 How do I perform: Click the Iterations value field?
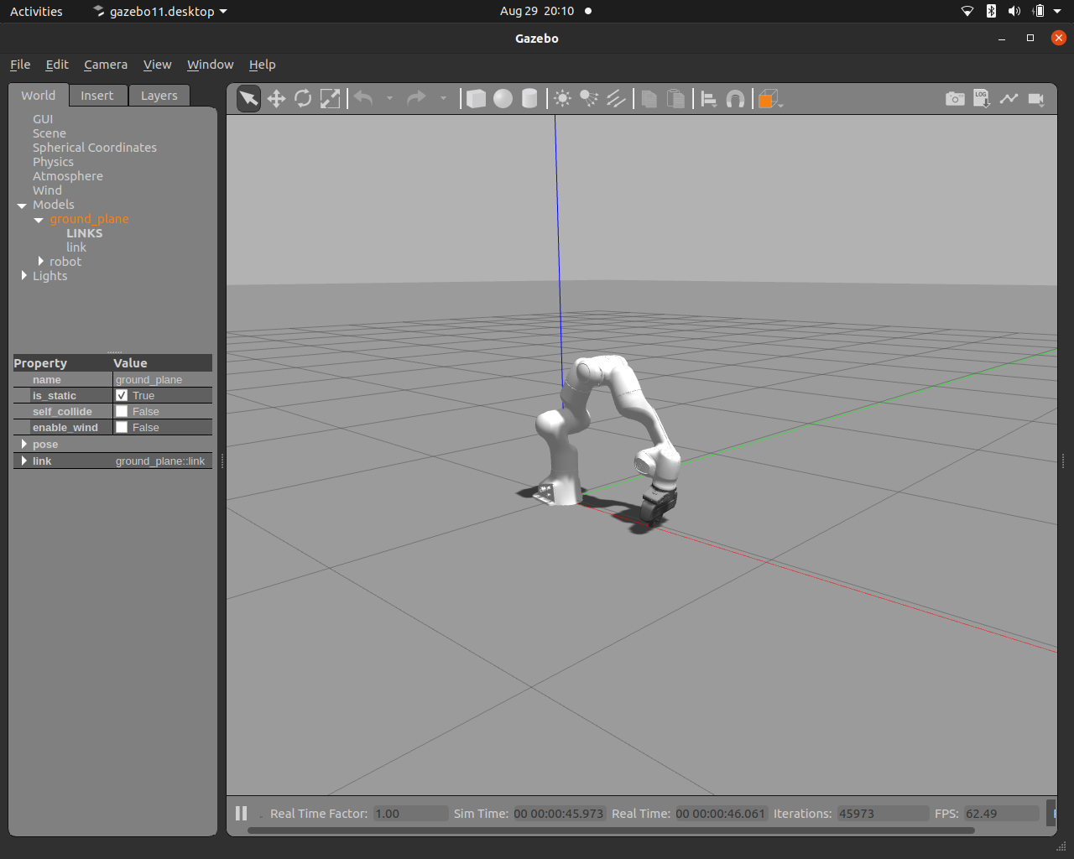pyautogui.click(x=883, y=814)
